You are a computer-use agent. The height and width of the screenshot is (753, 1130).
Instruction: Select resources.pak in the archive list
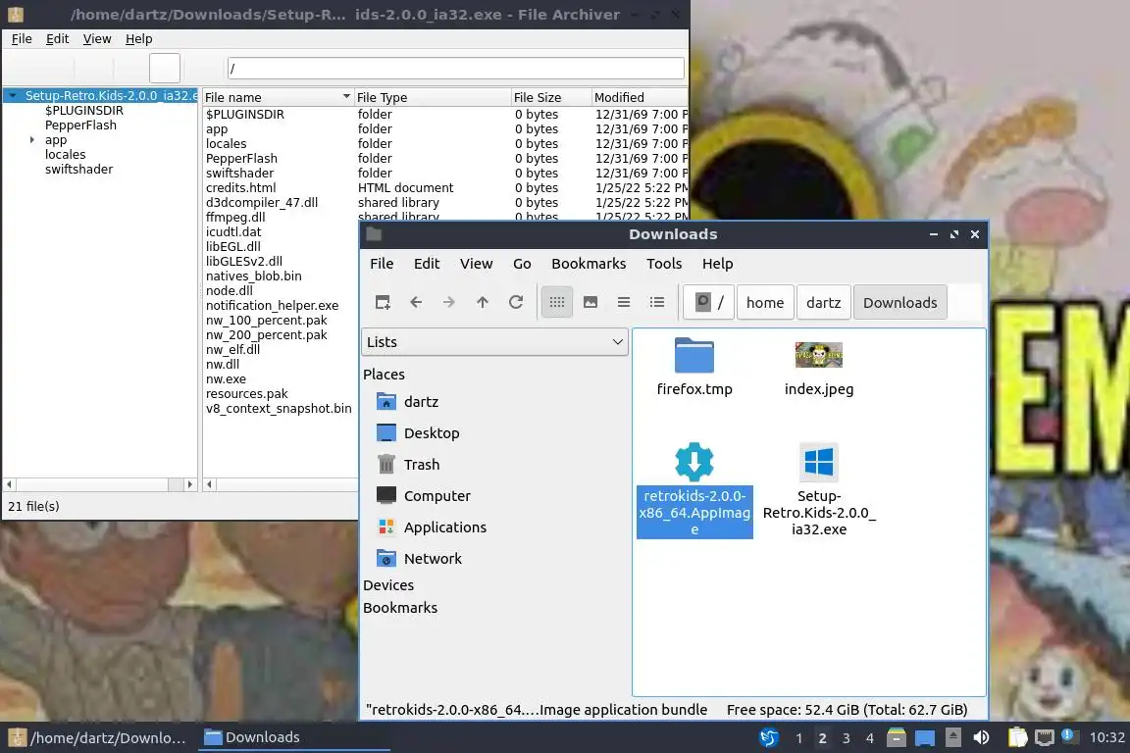point(246,393)
